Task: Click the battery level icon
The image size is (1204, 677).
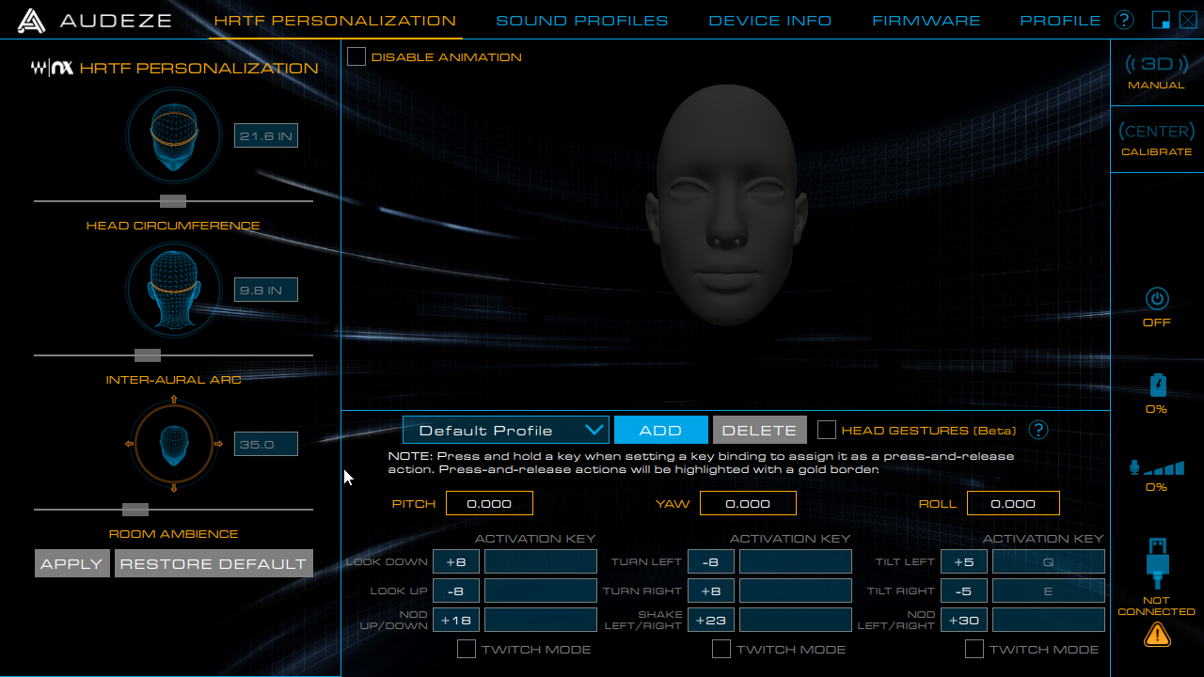Action: 1157,386
